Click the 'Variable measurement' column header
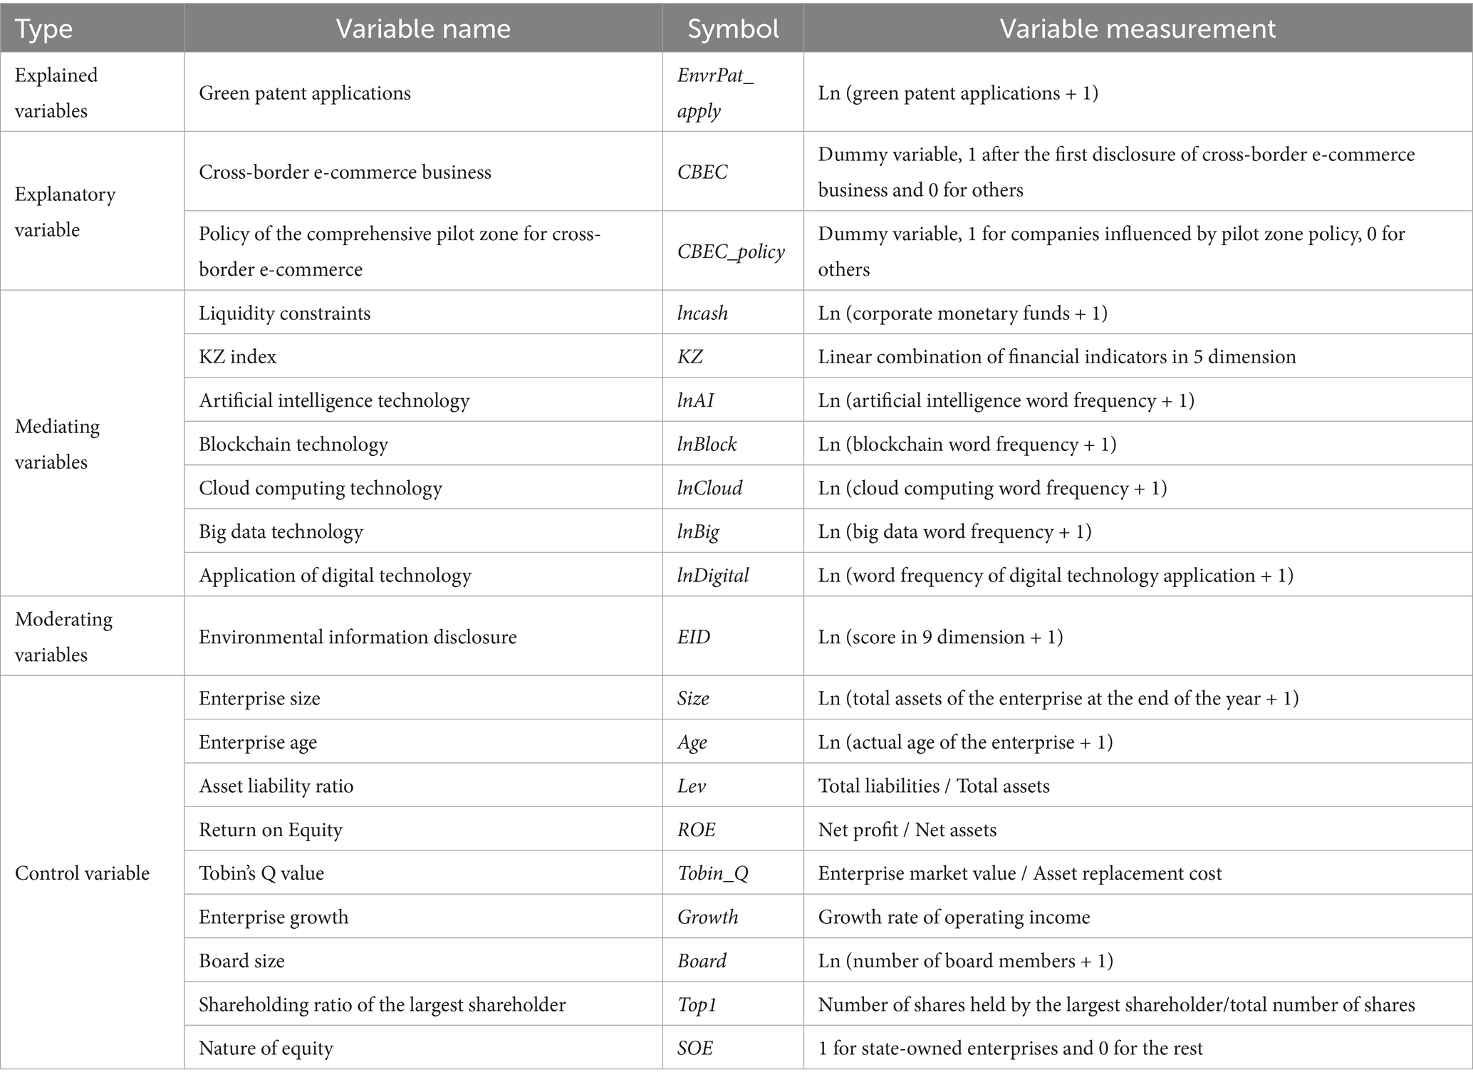1473x1082 pixels. (x=1138, y=28)
